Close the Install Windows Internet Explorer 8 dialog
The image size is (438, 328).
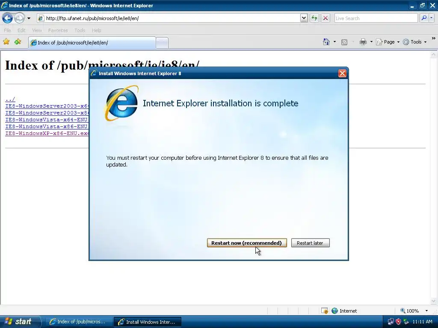pos(342,73)
